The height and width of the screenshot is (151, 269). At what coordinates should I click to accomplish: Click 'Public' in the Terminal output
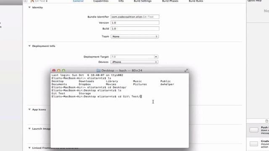click(x=165, y=81)
